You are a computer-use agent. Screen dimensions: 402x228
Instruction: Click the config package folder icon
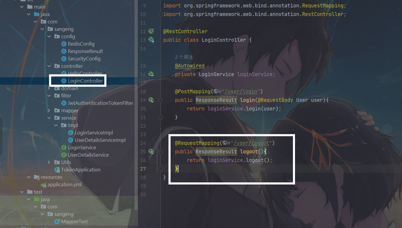coord(57,36)
